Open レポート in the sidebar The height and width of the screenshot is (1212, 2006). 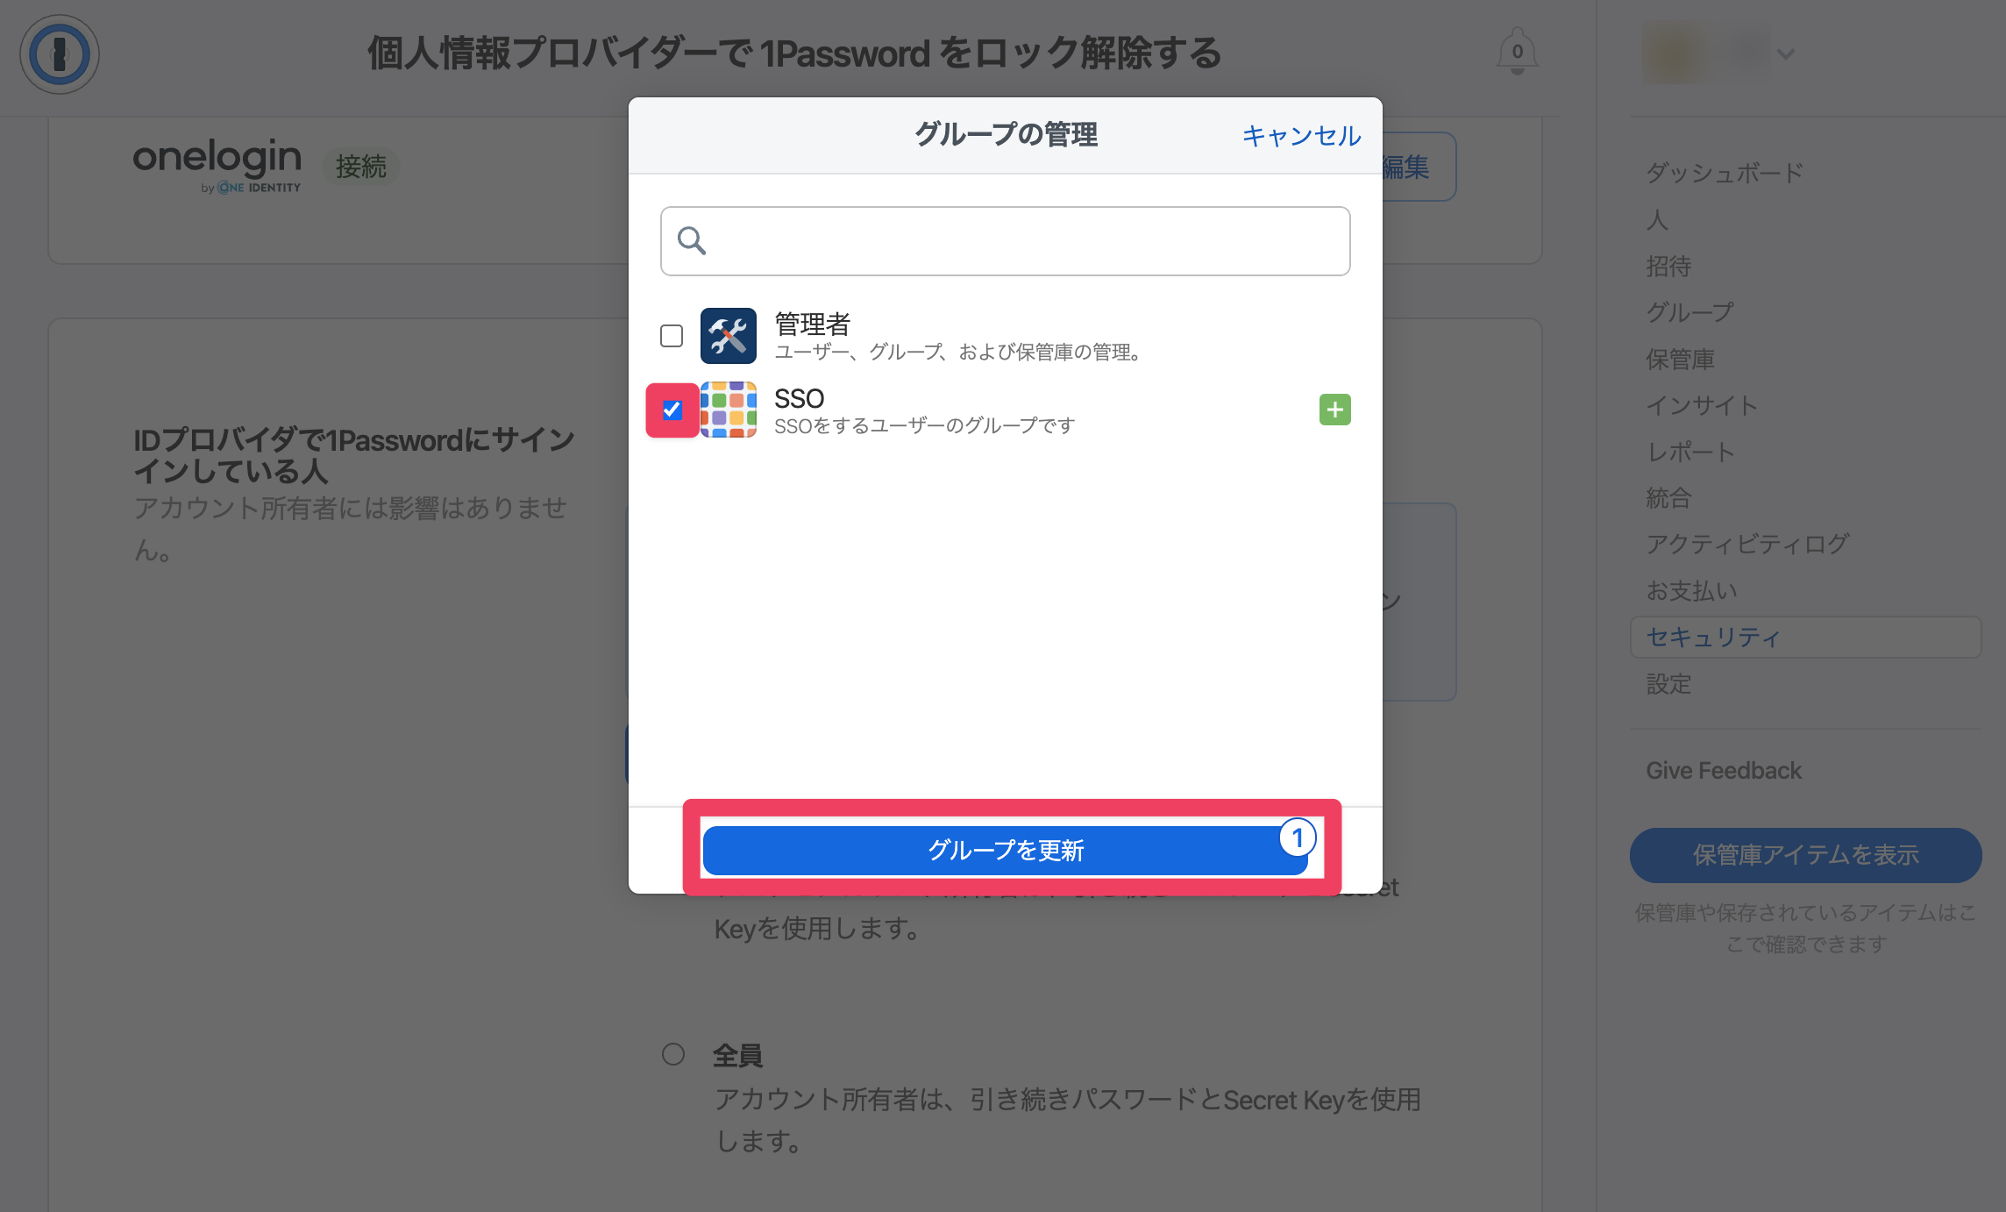[1690, 452]
